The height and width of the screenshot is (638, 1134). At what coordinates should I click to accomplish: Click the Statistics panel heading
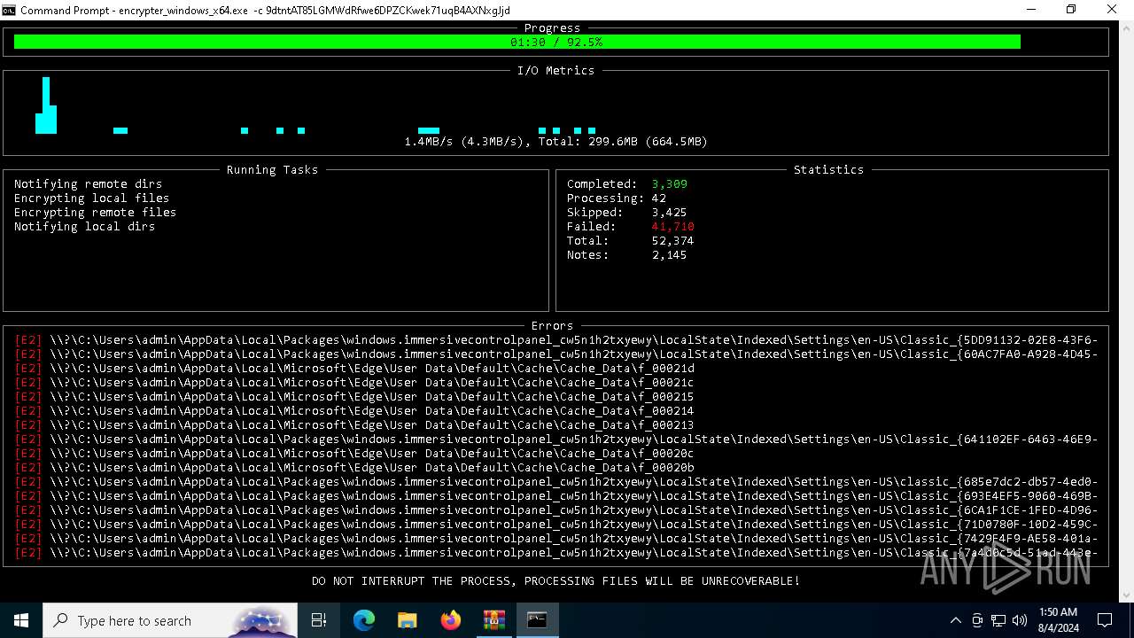pyautogui.click(x=828, y=170)
